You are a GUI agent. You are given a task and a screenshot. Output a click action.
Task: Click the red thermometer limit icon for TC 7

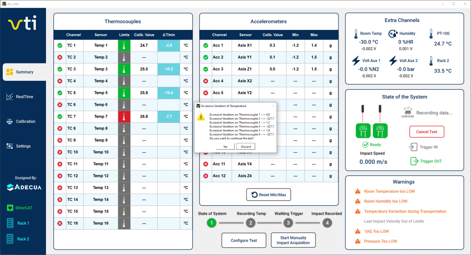[124, 116]
